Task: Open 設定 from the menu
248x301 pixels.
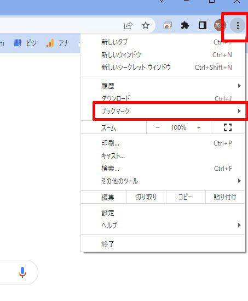Action: point(163,213)
